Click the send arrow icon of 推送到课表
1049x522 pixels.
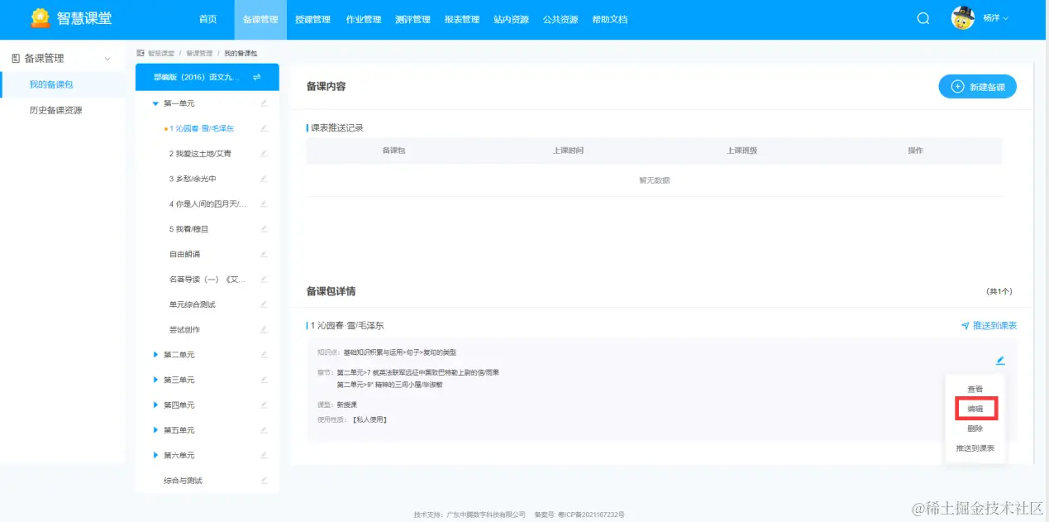[964, 326]
